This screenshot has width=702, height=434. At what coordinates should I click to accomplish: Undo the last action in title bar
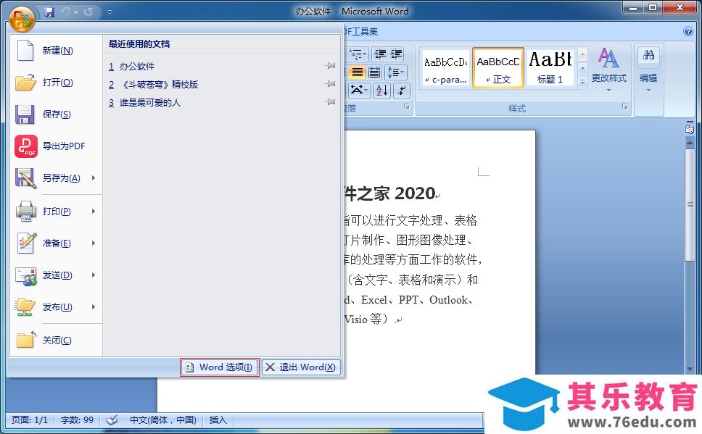(66, 12)
